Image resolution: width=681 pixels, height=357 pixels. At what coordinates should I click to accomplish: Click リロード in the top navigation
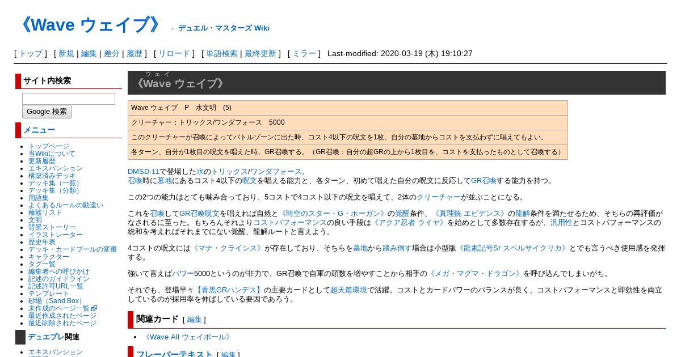pyautogui.click(x=174, y=53)
